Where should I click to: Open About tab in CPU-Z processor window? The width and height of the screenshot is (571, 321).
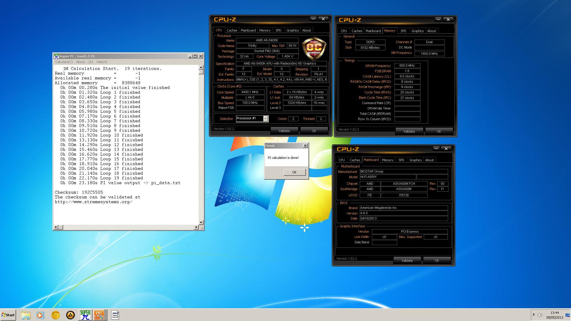pos(306,30)
